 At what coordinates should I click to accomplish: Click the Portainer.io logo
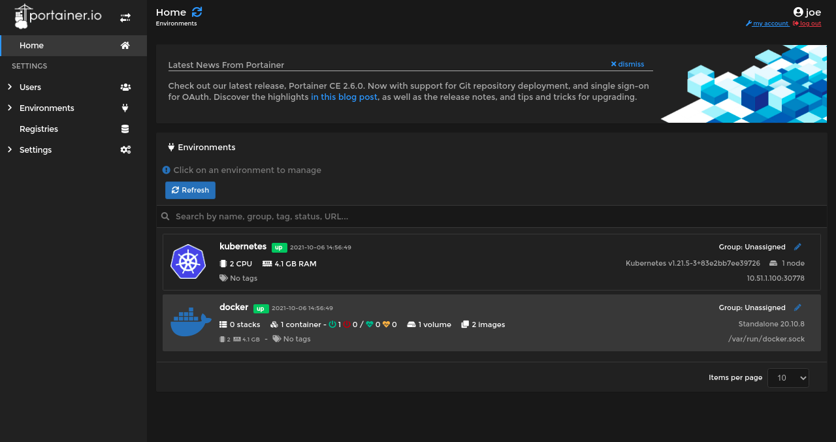pyautogui.click(x=58, y=16)
